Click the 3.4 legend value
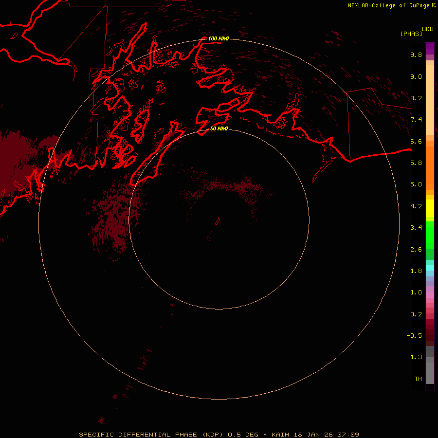 click(416, 228)
